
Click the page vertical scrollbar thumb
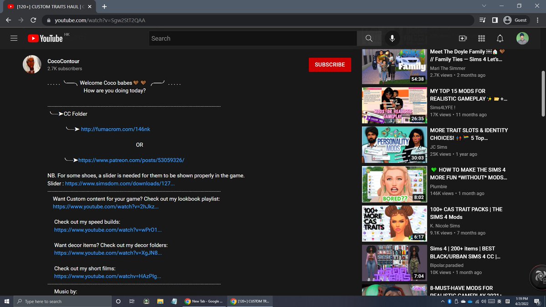(543, 94)
